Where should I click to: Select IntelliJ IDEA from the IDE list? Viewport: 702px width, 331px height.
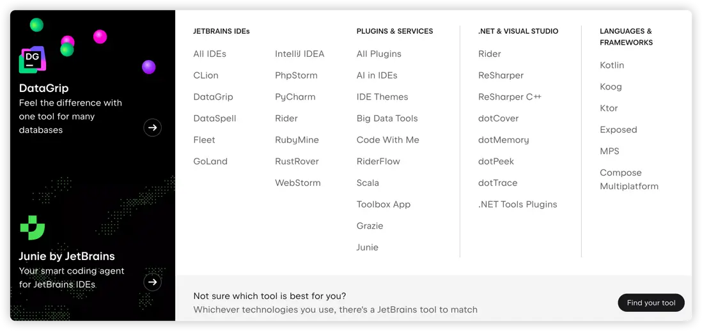click(x=299, y=54)
